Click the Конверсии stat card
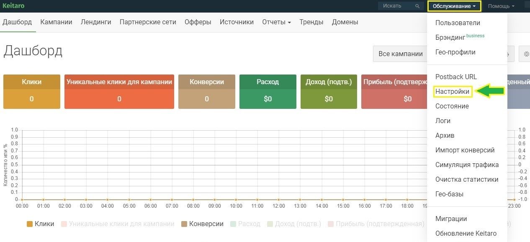This screenshot has width=530, height=242. (x=207, y=92)
